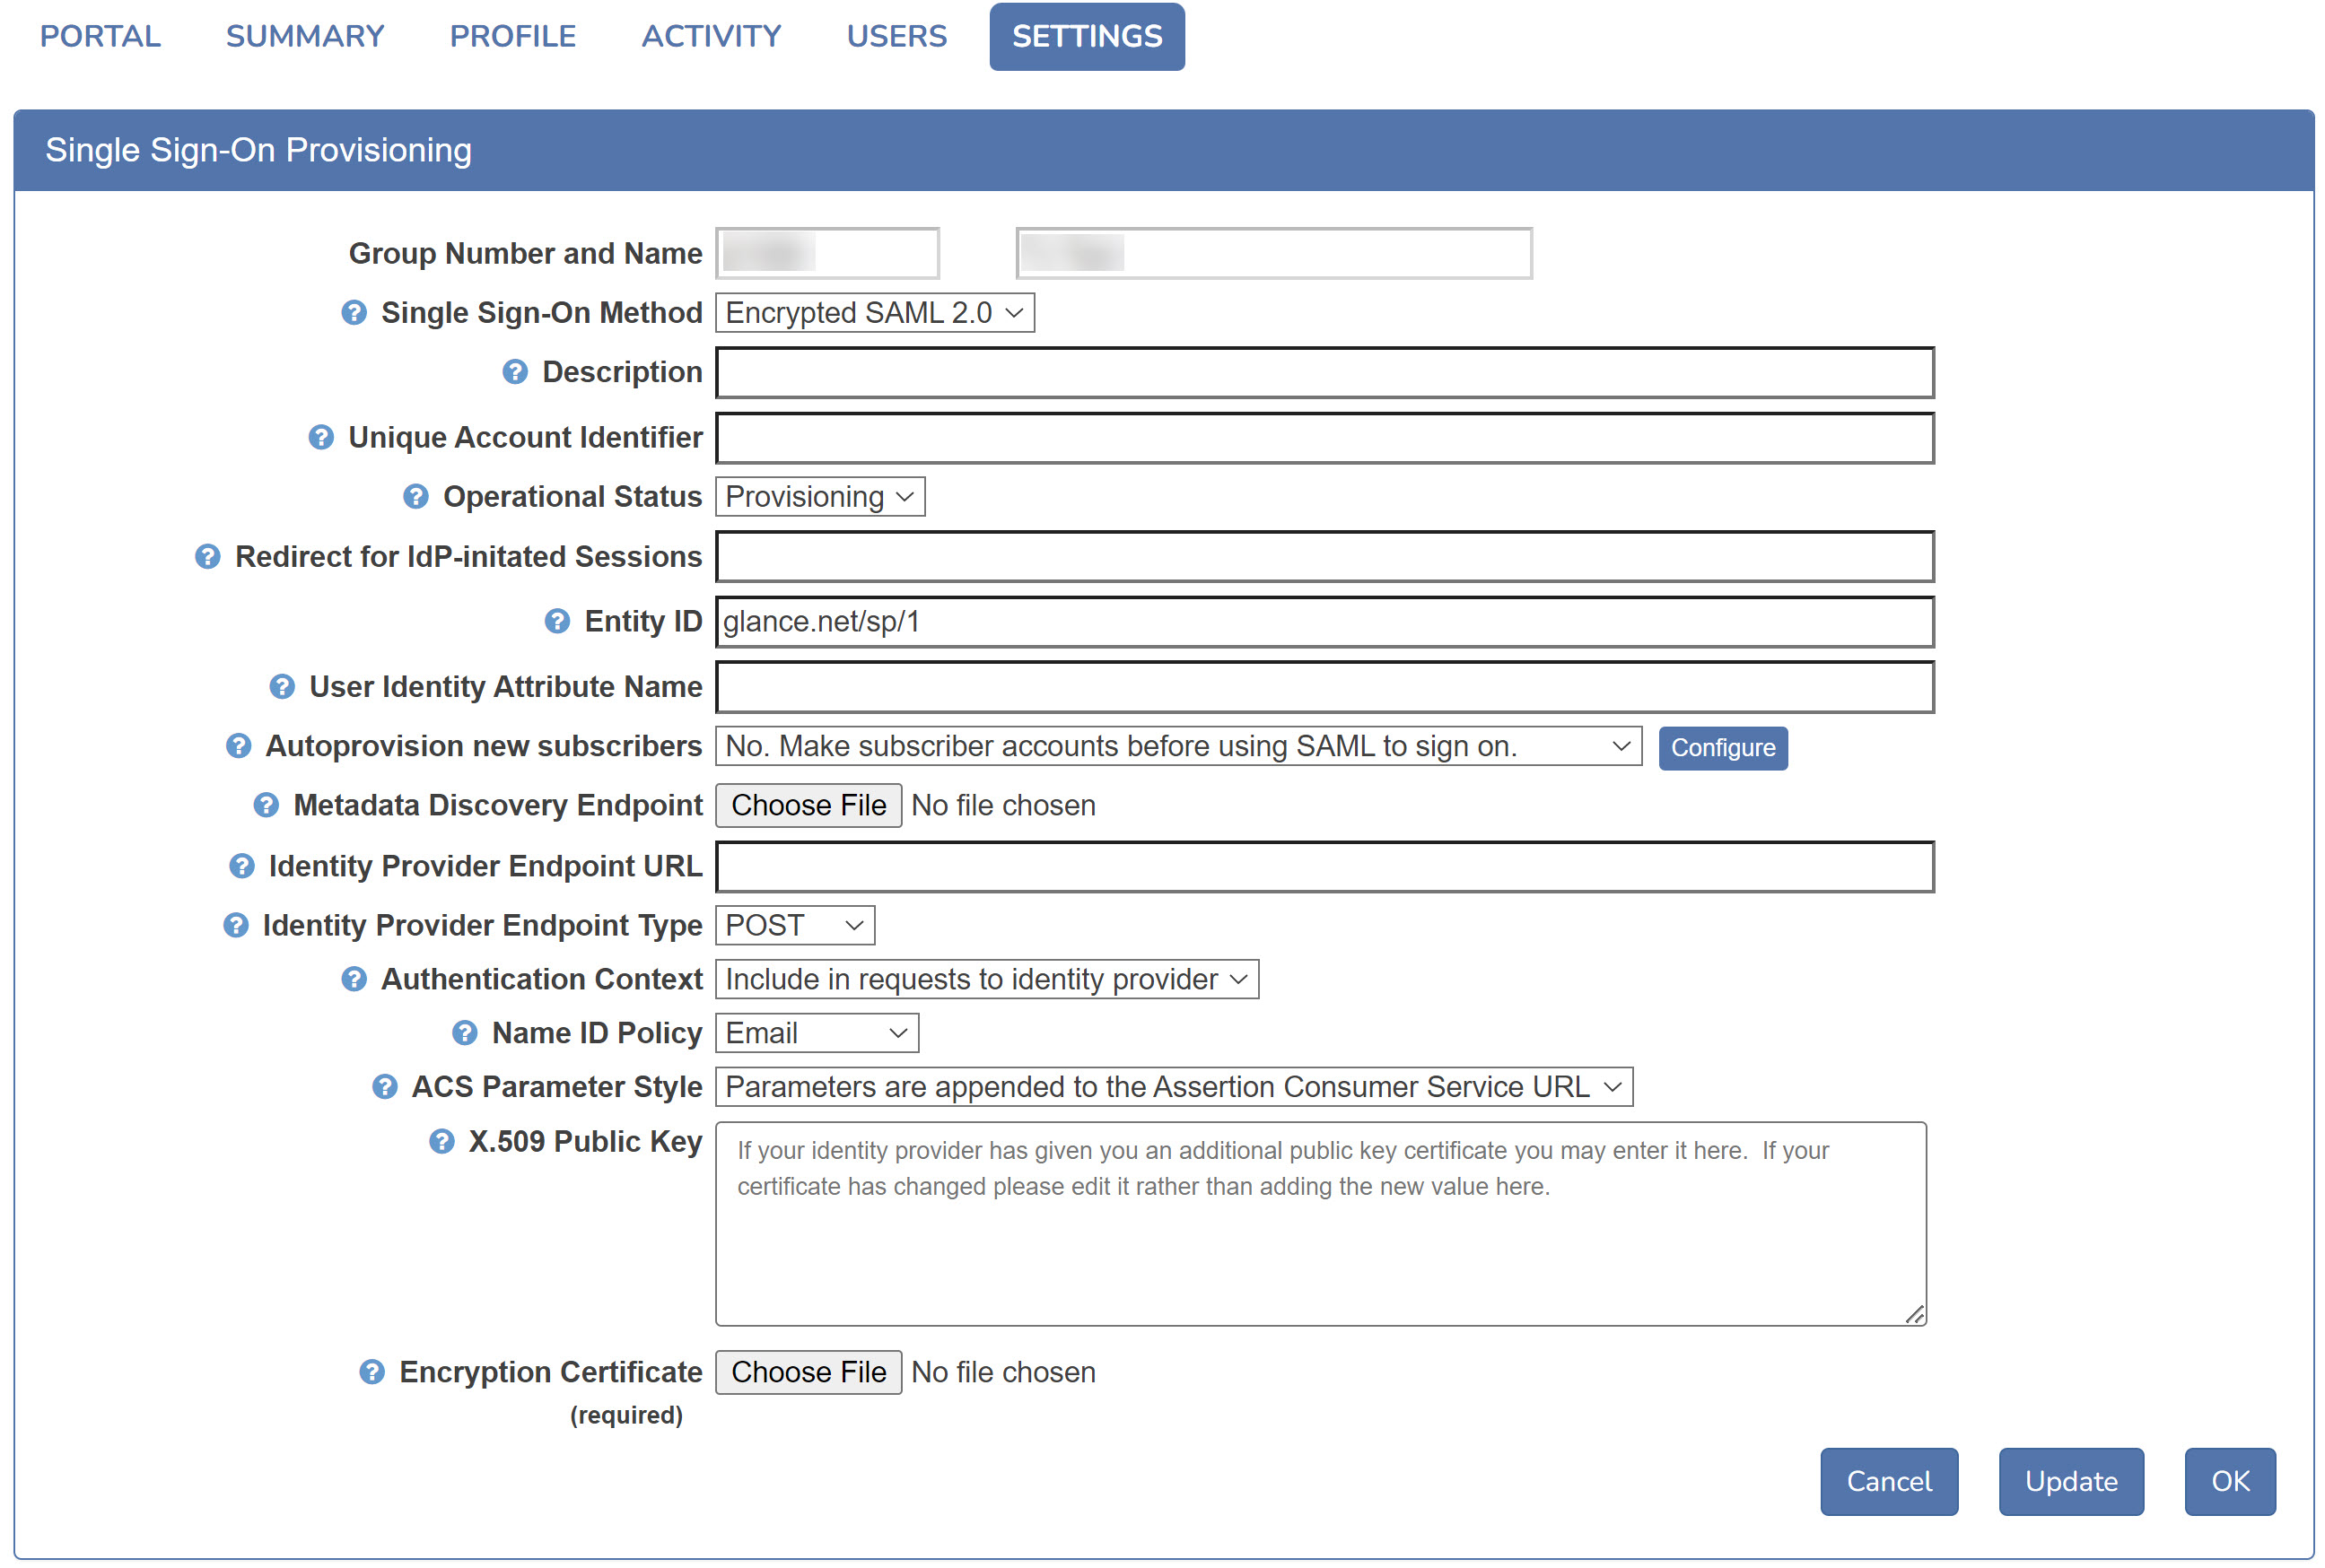Click help icon beside Entity ID
The image size is (2325, 1568).
click(556, 621)
